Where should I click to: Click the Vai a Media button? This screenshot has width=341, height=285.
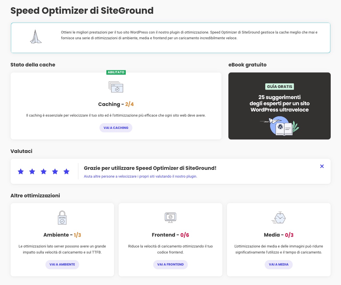pyautogui.click(x=279, y=264)
